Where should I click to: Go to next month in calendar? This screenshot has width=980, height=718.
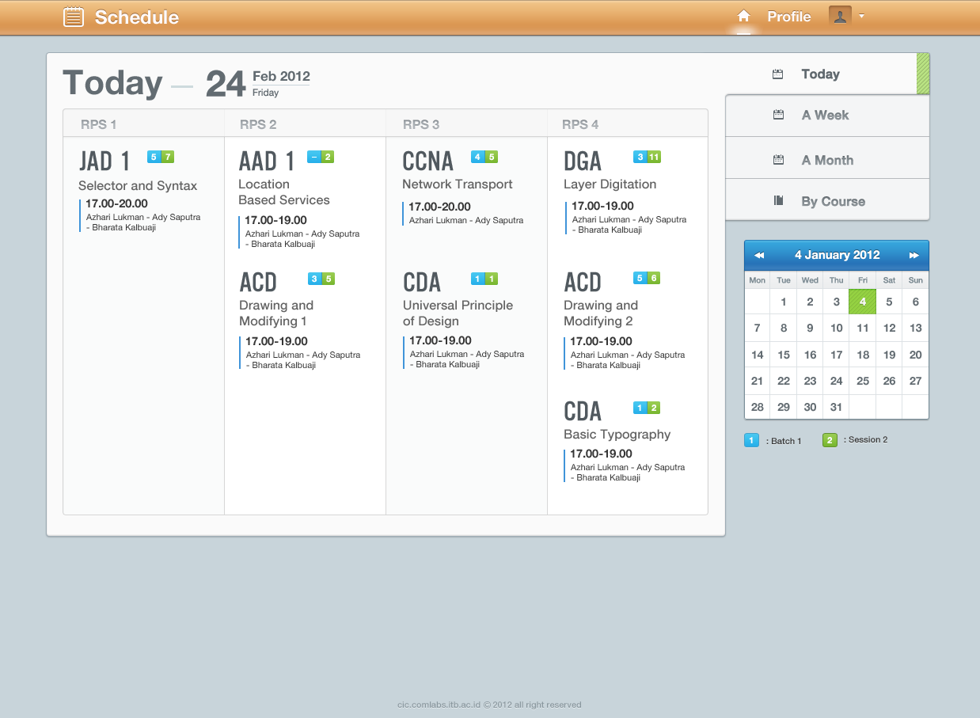click(914, 255)
